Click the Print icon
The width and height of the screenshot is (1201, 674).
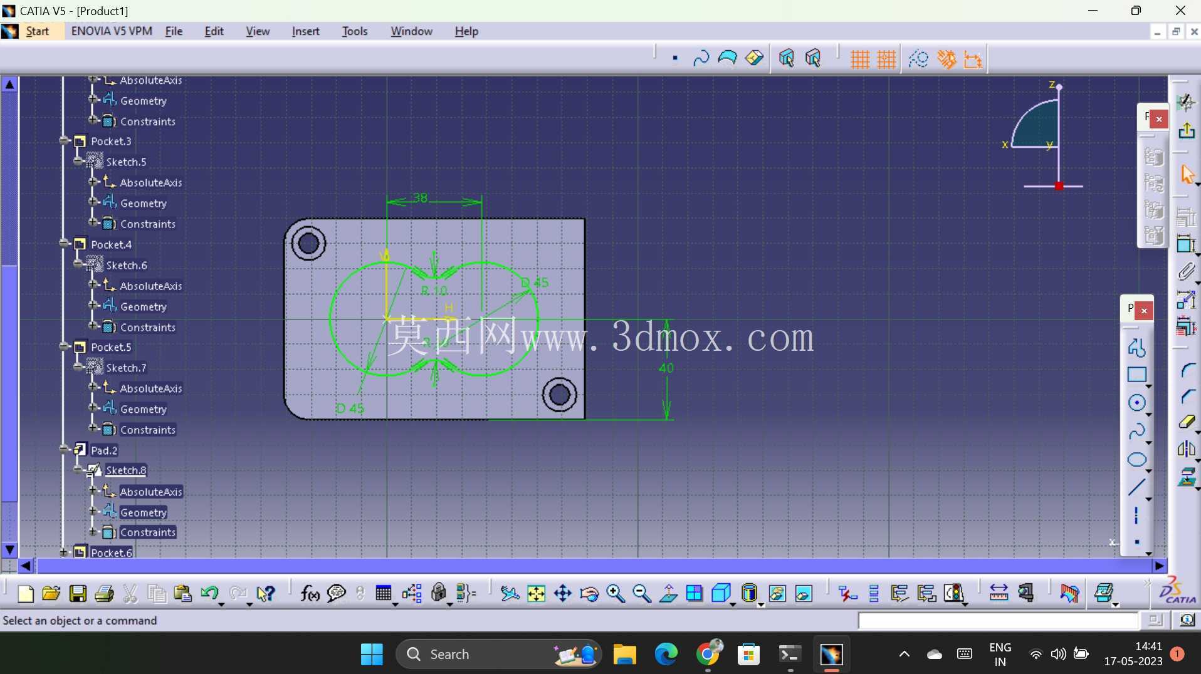pos(104,593)
